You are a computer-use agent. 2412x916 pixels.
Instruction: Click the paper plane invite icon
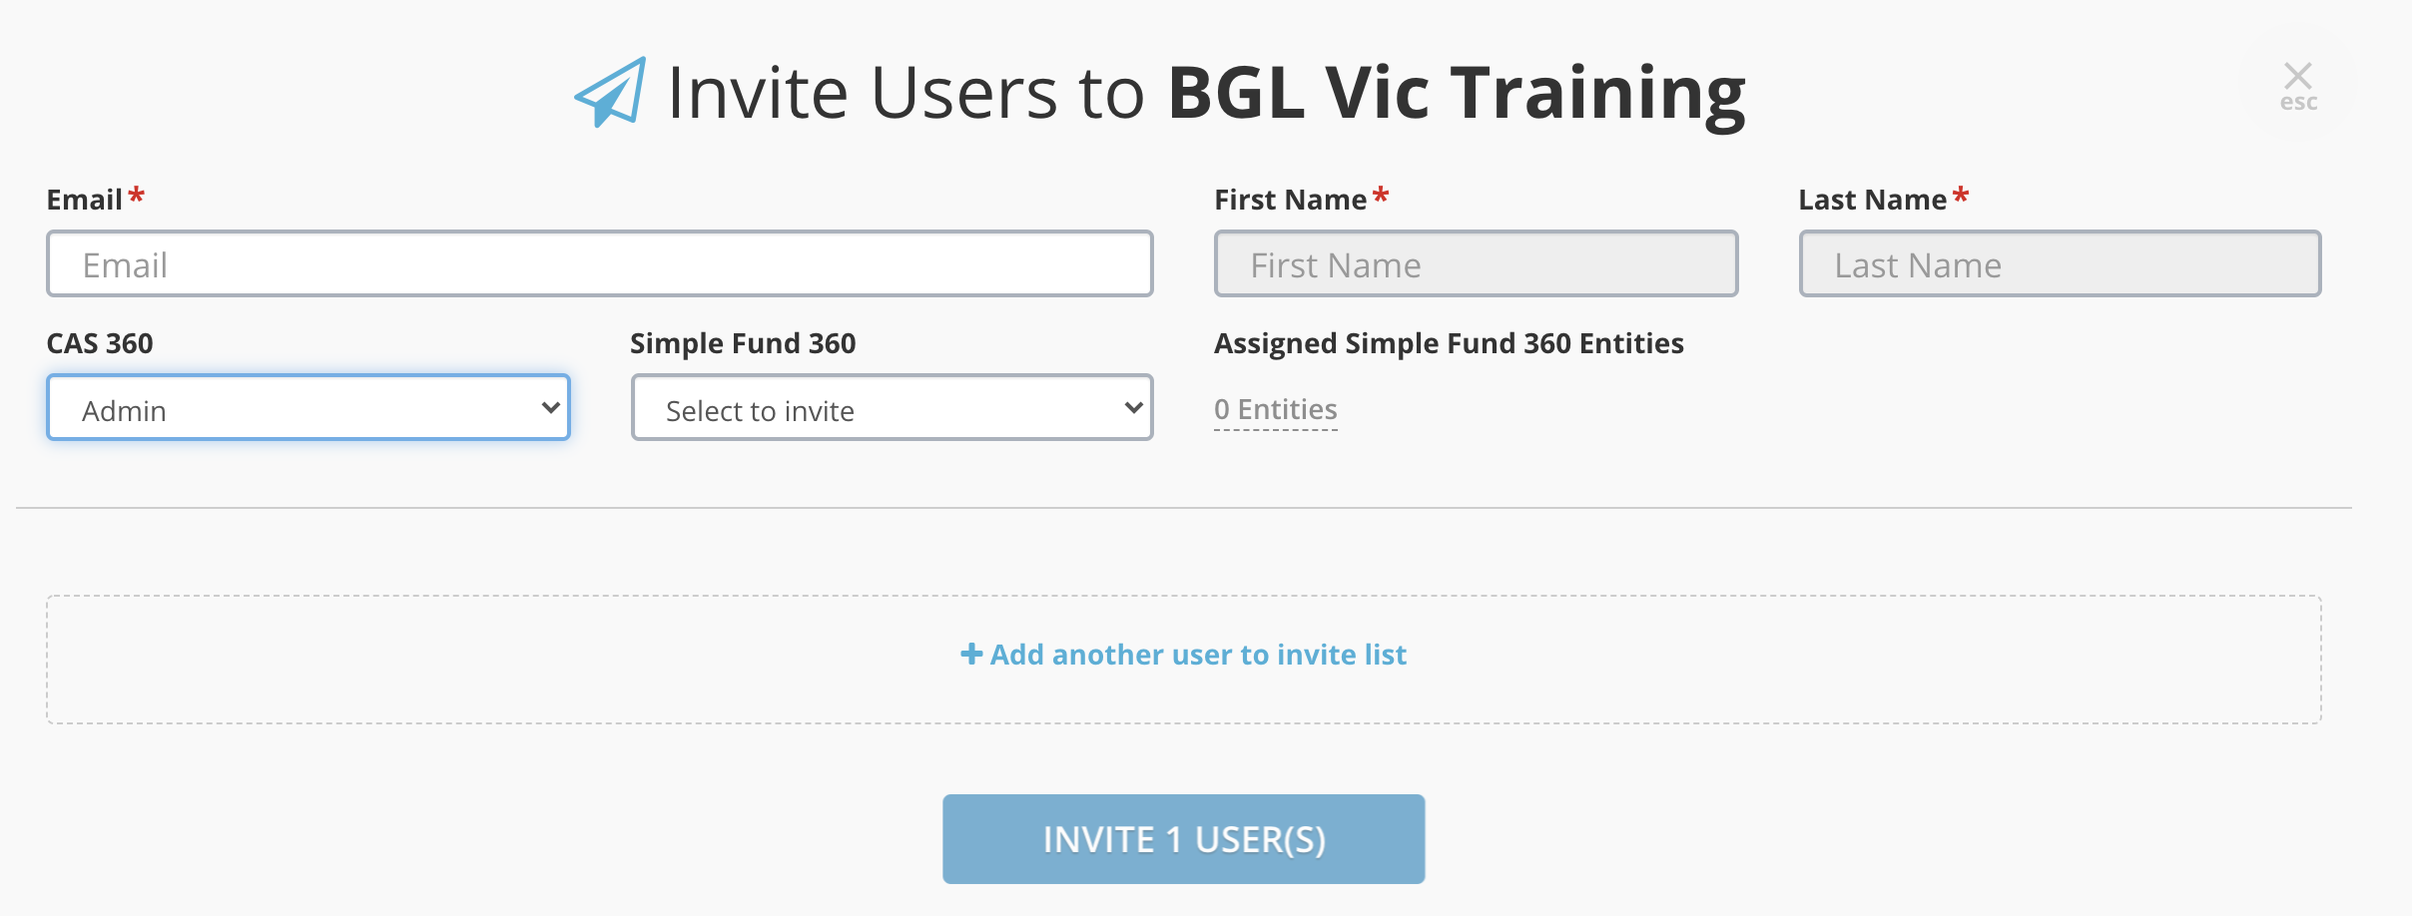point(610,92)
